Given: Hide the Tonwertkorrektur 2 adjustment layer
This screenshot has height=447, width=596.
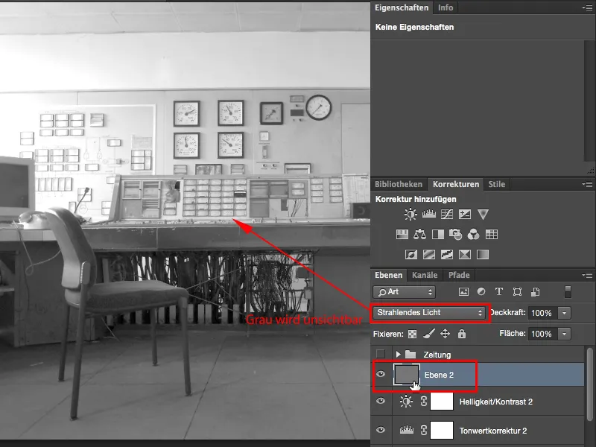Looking at the screenshot, I should [381, 430].
